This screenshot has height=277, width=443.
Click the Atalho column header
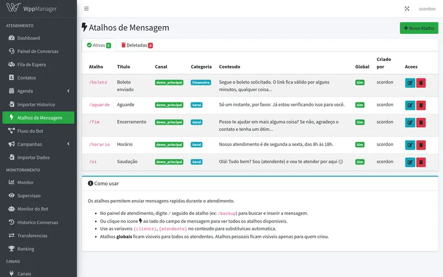96,66
